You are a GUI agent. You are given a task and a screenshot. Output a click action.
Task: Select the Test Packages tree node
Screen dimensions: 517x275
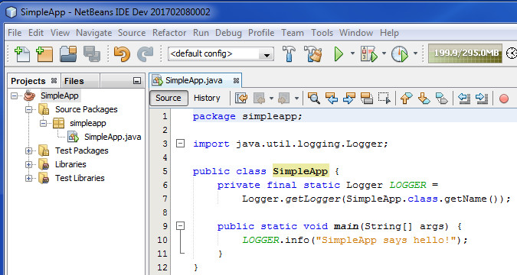click(81, 150)
